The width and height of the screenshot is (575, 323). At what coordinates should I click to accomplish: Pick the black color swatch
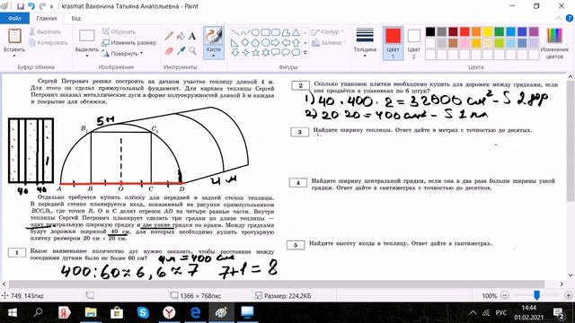click(430, 32)
